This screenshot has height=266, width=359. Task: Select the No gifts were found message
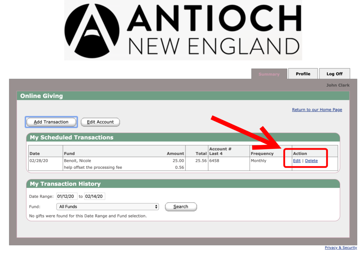(88, 216)
